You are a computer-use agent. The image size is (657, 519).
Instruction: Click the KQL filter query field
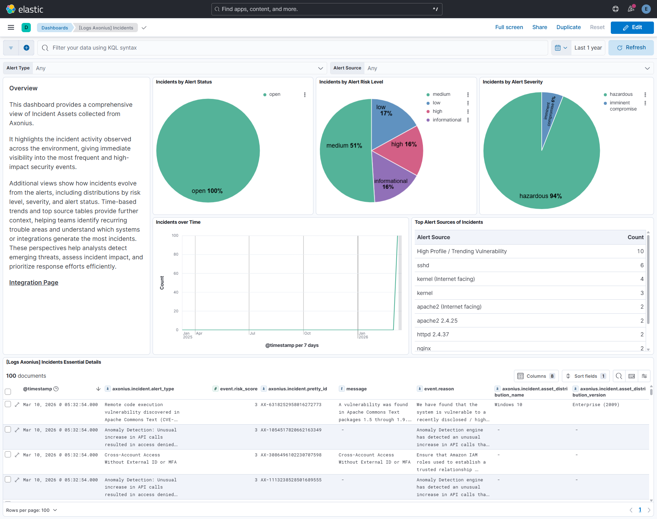coord(293,48)
